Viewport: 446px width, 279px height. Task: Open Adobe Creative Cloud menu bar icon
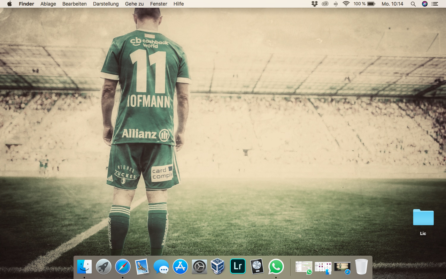pyautogui.click(x=325, y=4)
